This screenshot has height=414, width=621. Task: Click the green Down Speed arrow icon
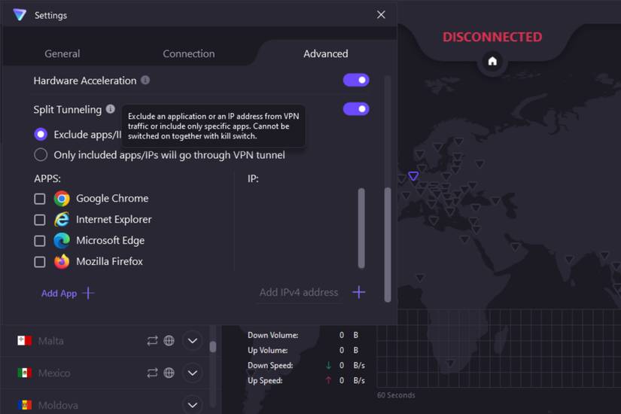tap(328, 365)
